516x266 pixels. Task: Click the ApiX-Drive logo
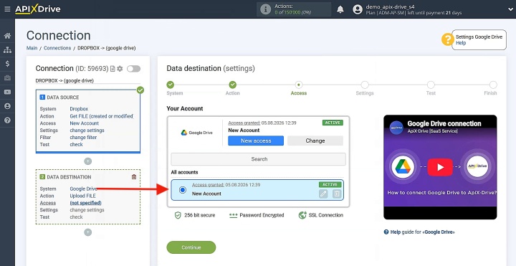(38, 9)
